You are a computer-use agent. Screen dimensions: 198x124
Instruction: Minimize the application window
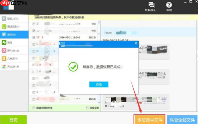click(185, 2)
